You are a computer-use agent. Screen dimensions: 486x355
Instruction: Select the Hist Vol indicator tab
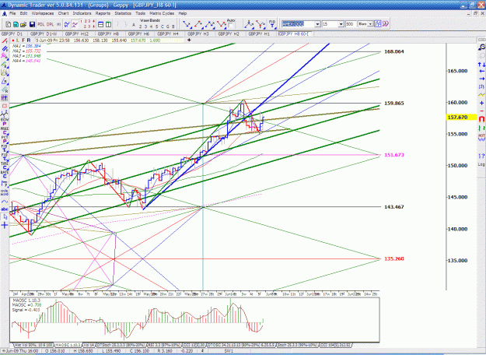(33, 345)
